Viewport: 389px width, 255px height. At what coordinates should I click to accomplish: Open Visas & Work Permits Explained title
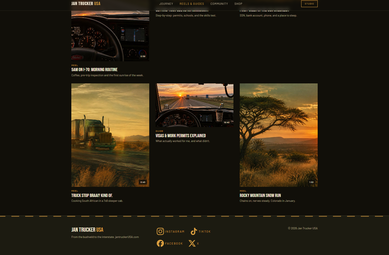tap(181, 136)
